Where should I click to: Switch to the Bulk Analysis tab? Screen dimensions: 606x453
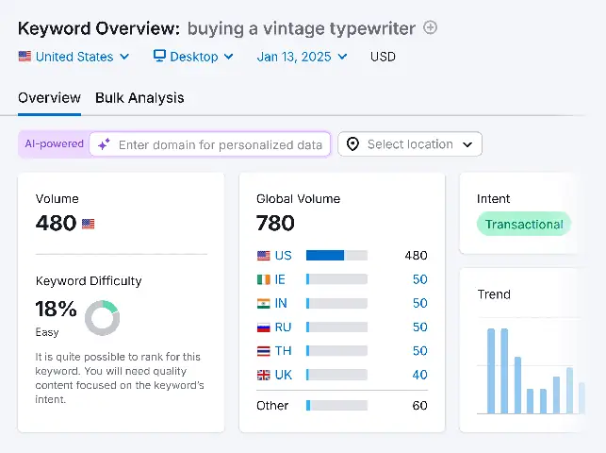(139, 98)
